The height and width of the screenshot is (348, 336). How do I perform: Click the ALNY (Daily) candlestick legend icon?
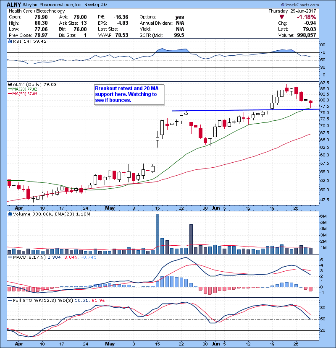click(10, 84)
